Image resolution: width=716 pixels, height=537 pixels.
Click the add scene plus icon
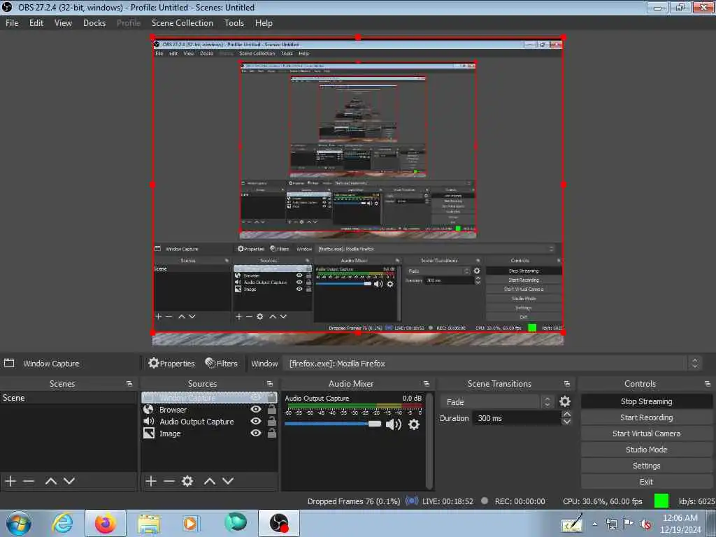(x=10, y=481)
